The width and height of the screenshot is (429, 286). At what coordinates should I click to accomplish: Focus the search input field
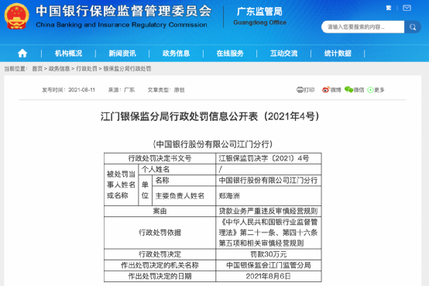click(x=362, y=27)
